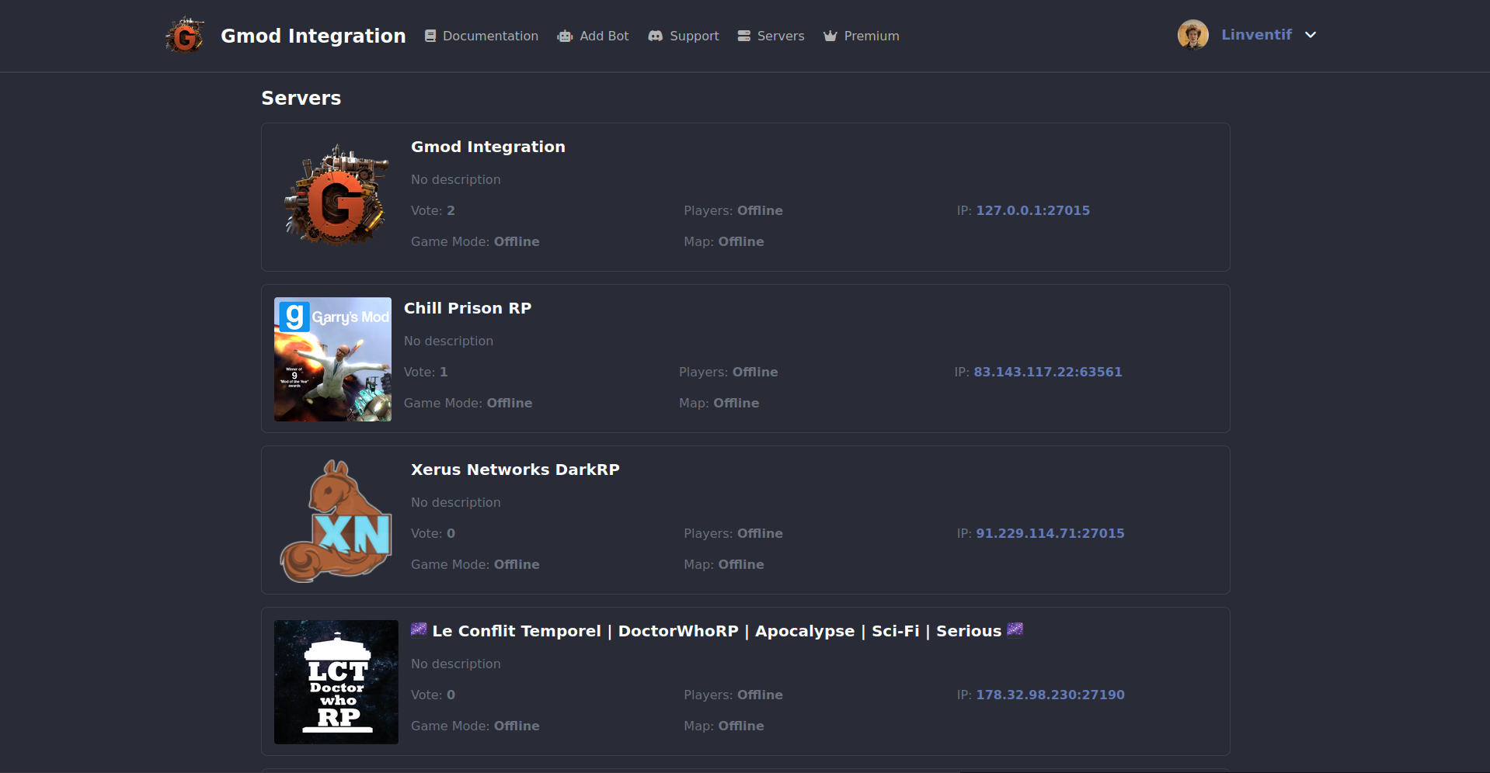The width and height of the screenshot is (1490, 773).
Task: Click 'No description' under Gmod Integration
Action: (456, 179)
